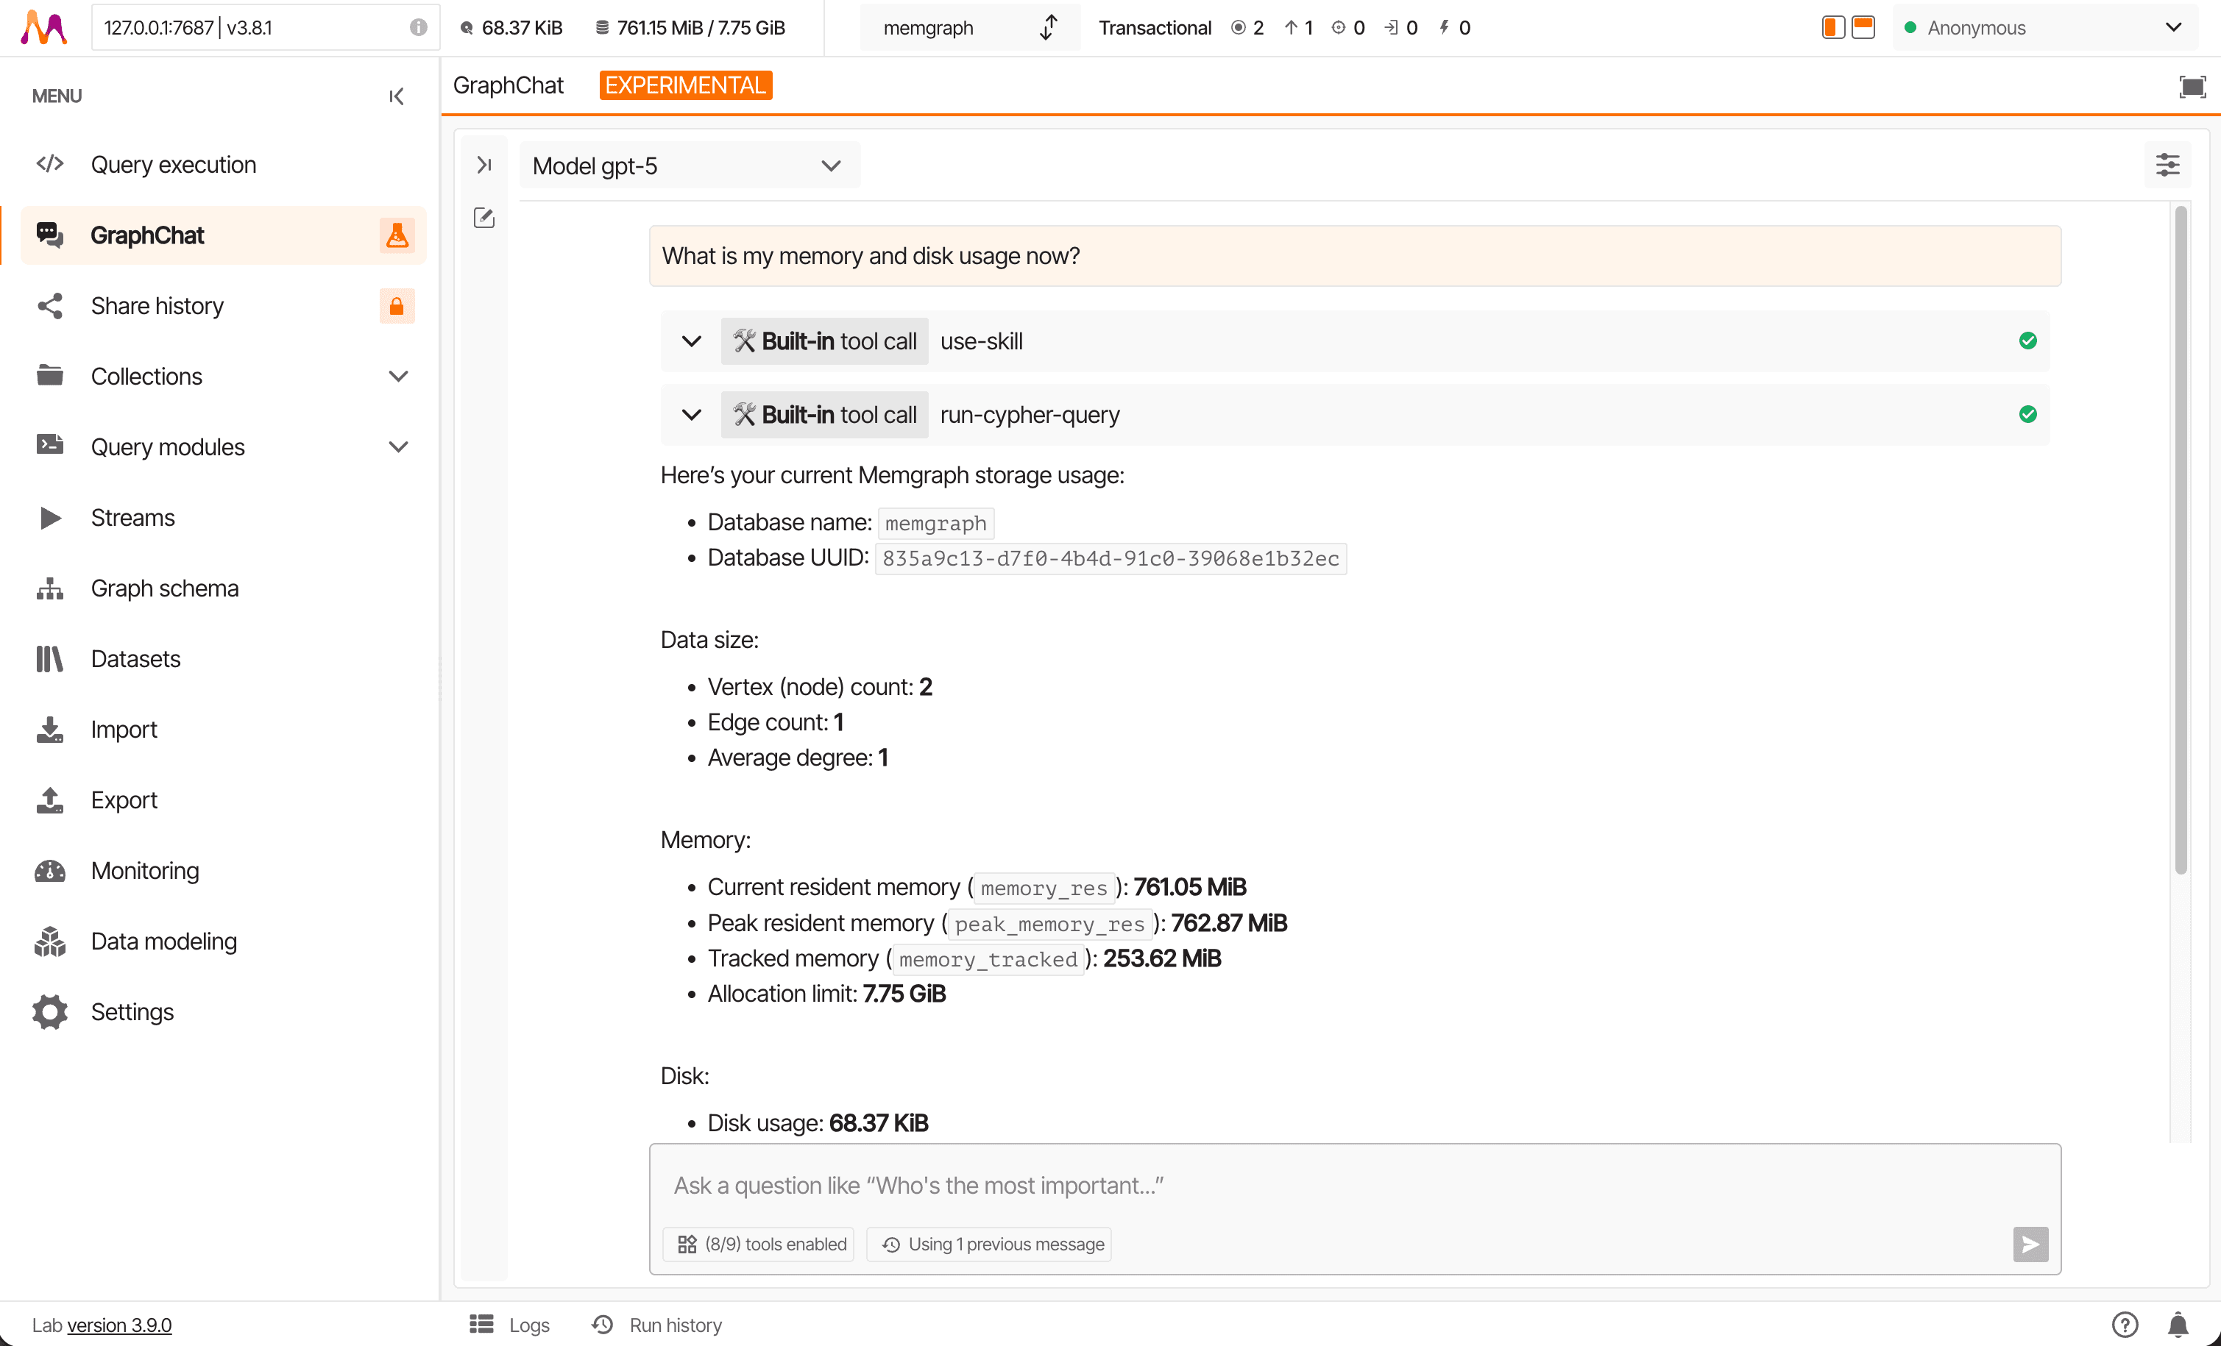Click the fullscreen icon in GraphChat header
Viewport: 2221px width, 1346px height.
point(2192,87)
